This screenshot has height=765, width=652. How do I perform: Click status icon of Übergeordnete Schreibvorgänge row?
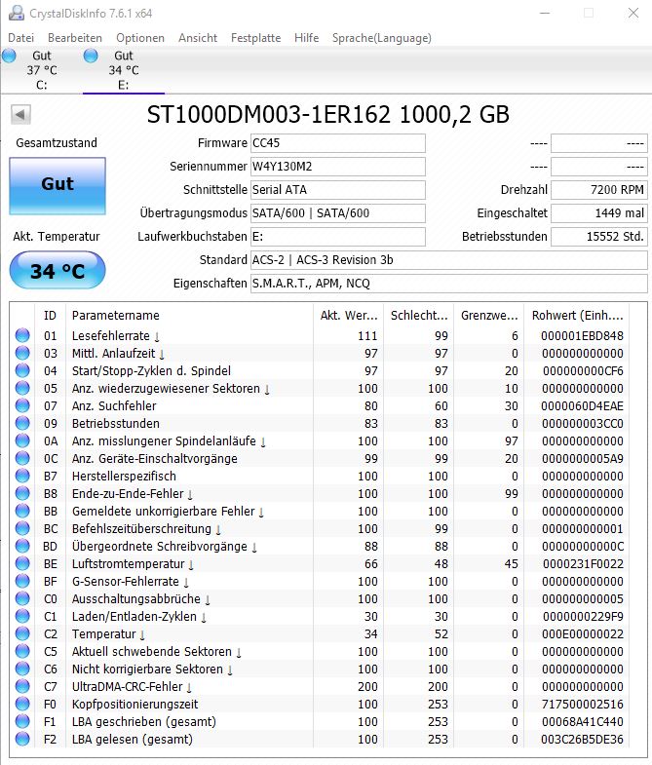pyautogui.click(x=22, y=547)
